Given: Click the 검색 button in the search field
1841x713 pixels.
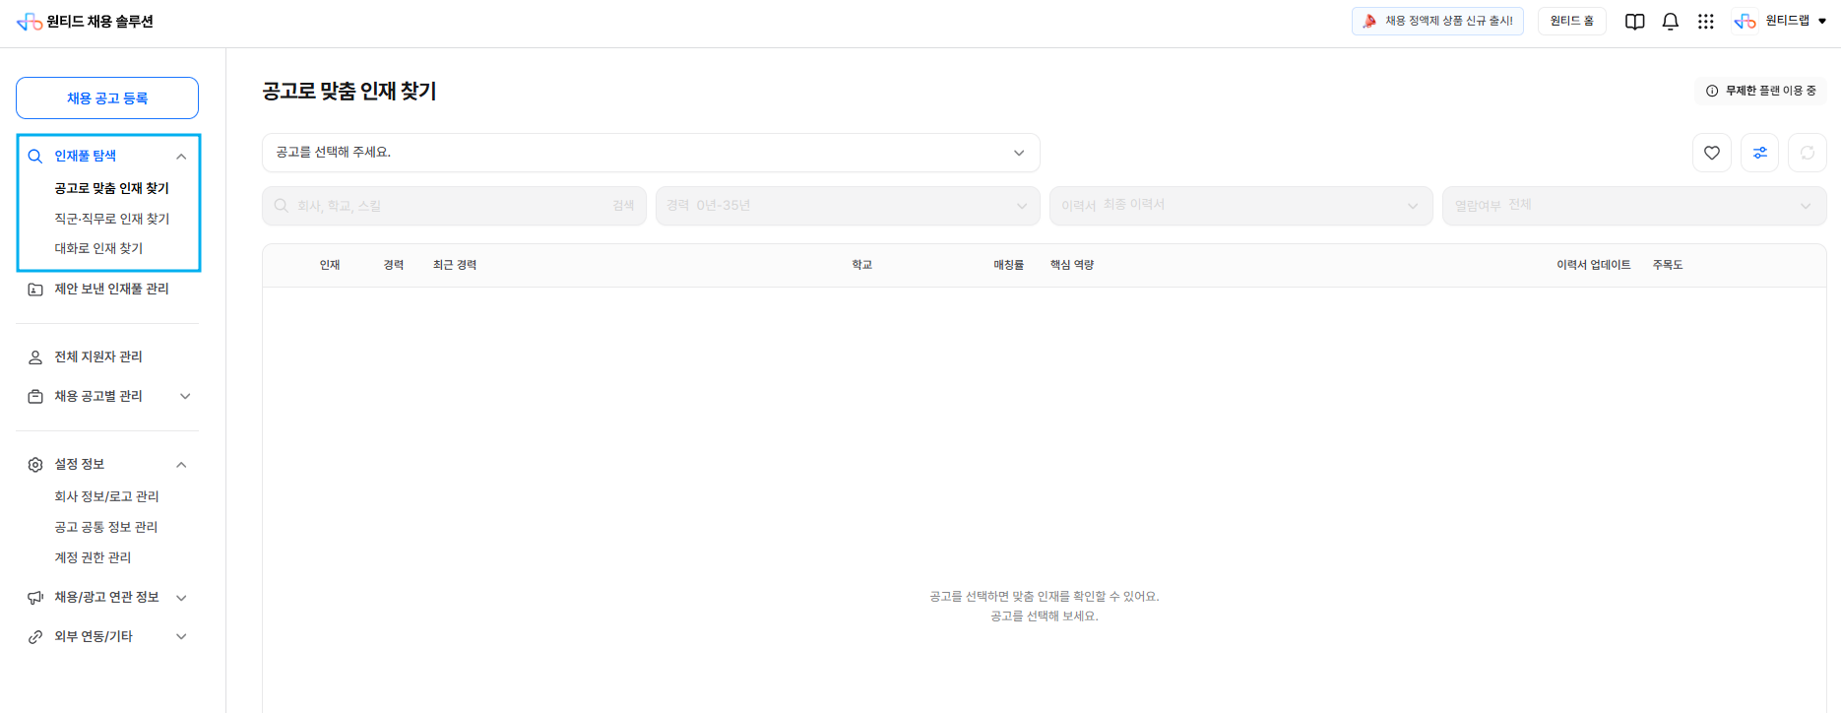Looking at the screenshot, I should click(x=623, y=206).
